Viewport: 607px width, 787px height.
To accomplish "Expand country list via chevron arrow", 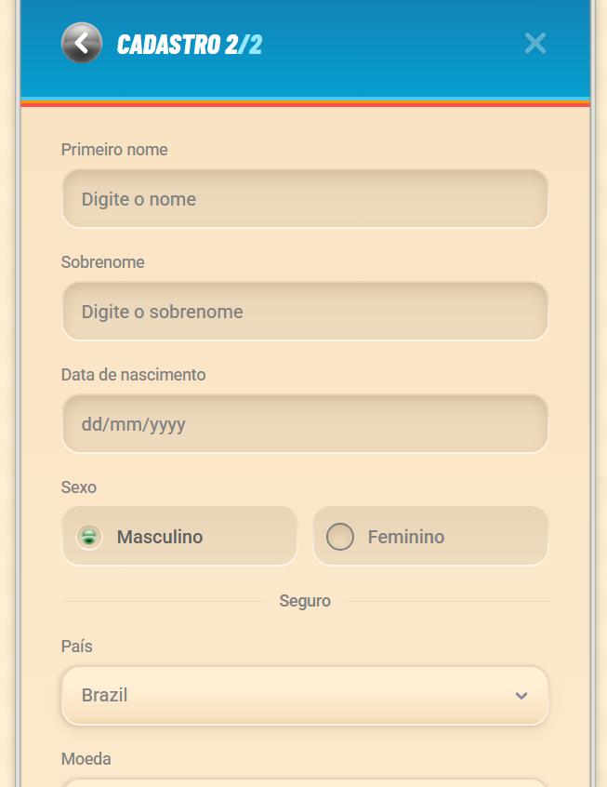I will point(521,696).
